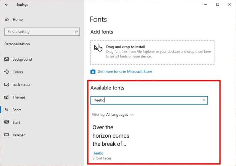The image size is (236, 166).
Task: Click the chevron next to All languages
Action: [x=132, y=115]
